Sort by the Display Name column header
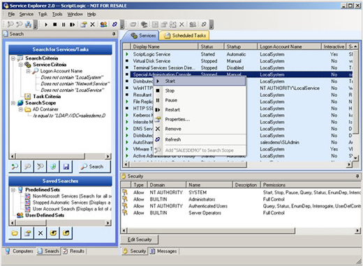This screenshot has width=363, height=266. [x=165, y=47]
